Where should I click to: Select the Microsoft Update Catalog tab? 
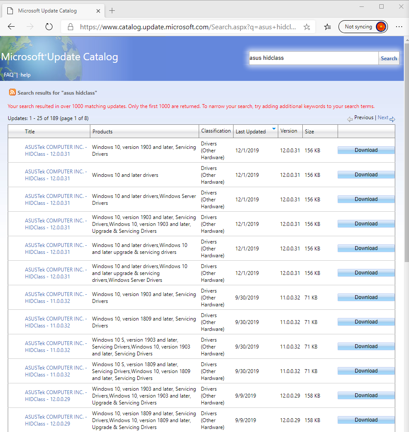[x=53, y=11]
